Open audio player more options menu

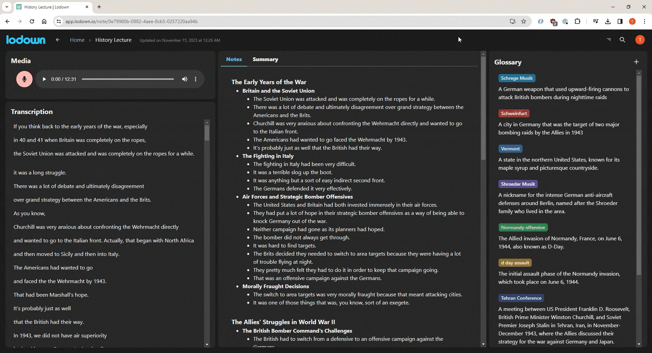[x=196, y=79]
